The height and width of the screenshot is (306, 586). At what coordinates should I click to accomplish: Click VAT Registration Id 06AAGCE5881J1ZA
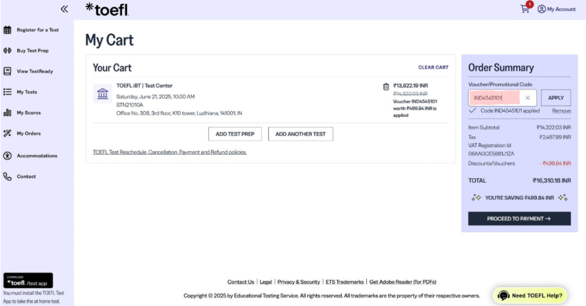coord(491,150)
